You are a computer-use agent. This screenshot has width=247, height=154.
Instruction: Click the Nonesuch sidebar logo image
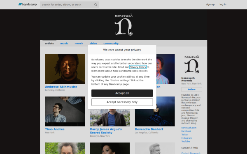click(192, 64)
